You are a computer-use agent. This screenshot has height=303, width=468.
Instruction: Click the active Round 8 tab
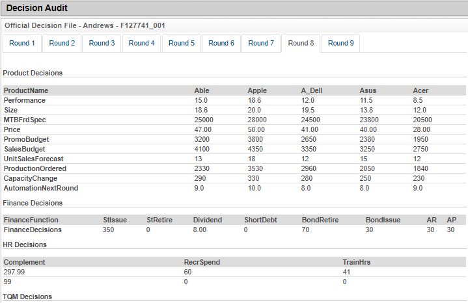(301, 44)
